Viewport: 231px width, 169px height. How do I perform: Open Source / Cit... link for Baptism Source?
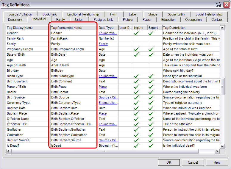coord(108,140)
